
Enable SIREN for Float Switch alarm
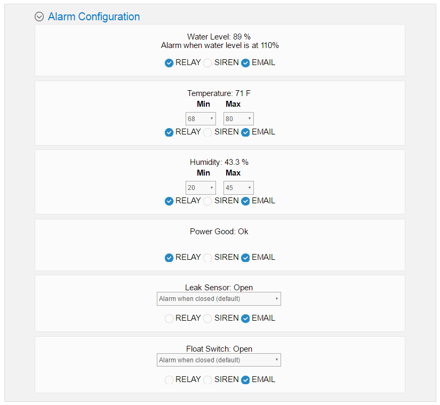click(207, 380)
